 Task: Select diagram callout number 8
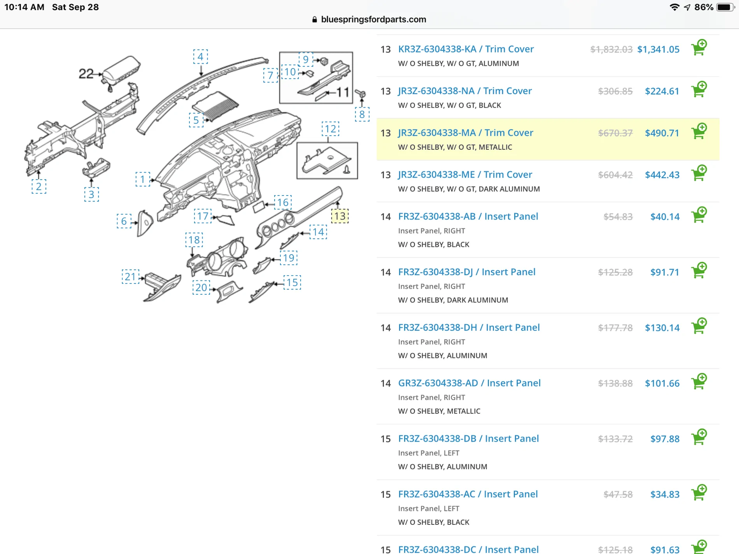362,114
